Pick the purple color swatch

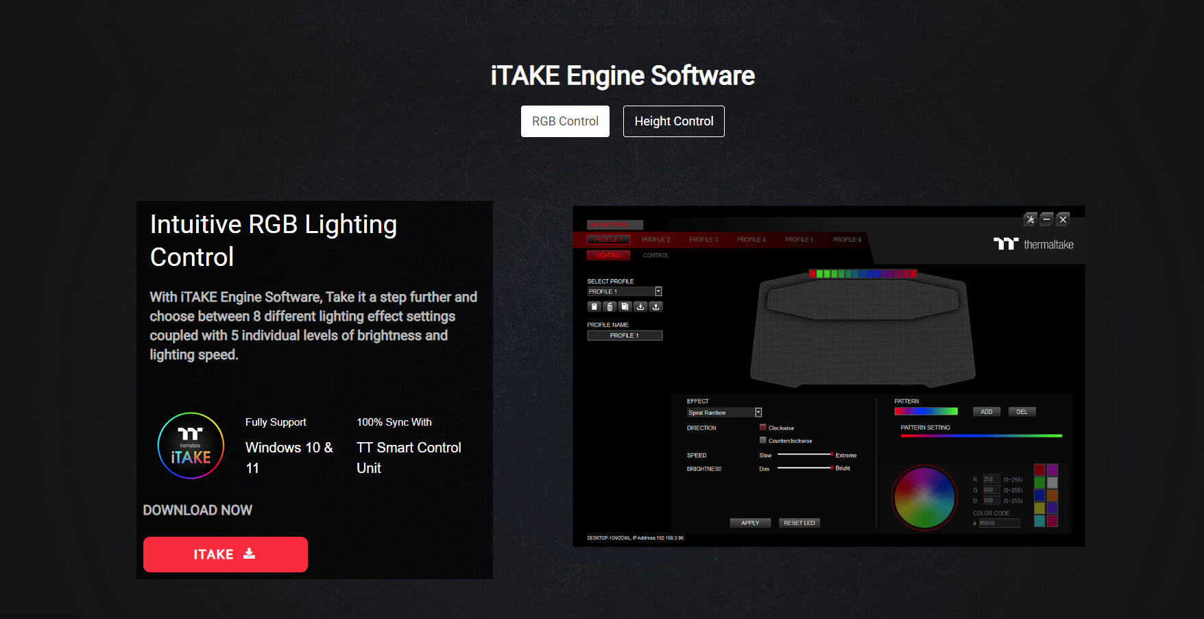point(1052,470)
